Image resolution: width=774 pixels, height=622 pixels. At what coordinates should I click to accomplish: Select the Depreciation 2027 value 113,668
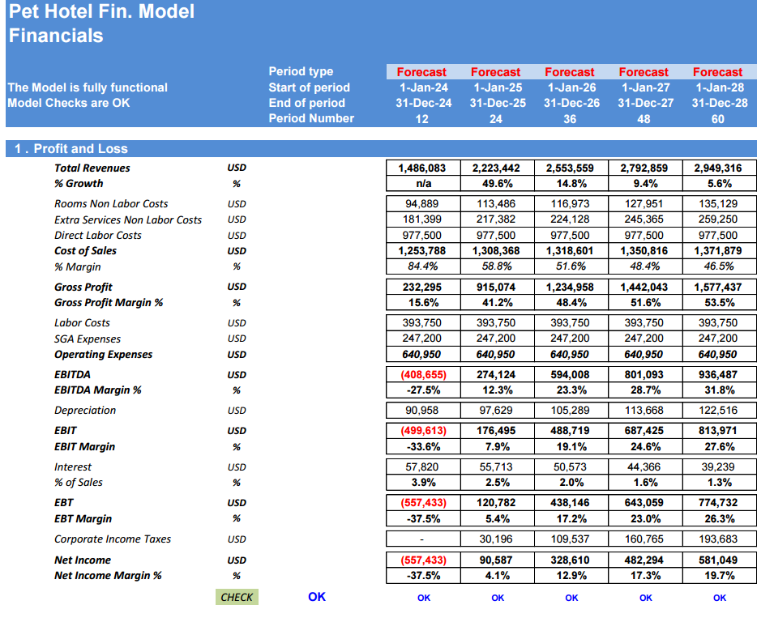pyautogui.click(x=644, y=411)
